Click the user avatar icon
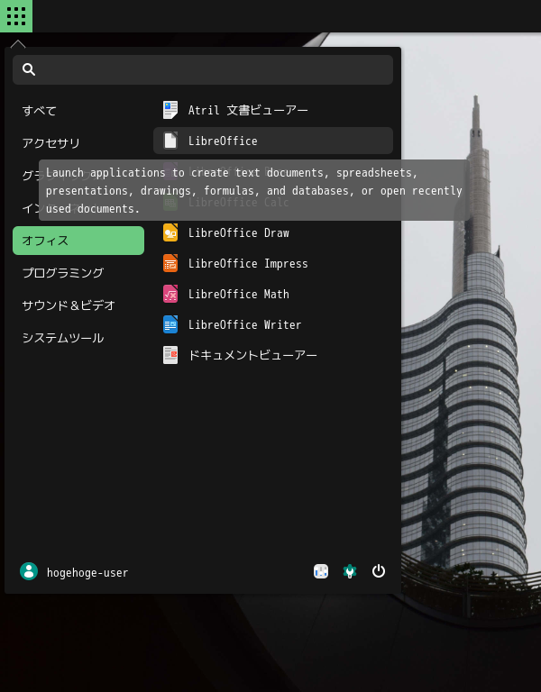Image resolution: width=541 pixels, height=692 pixels. [29, 571]
